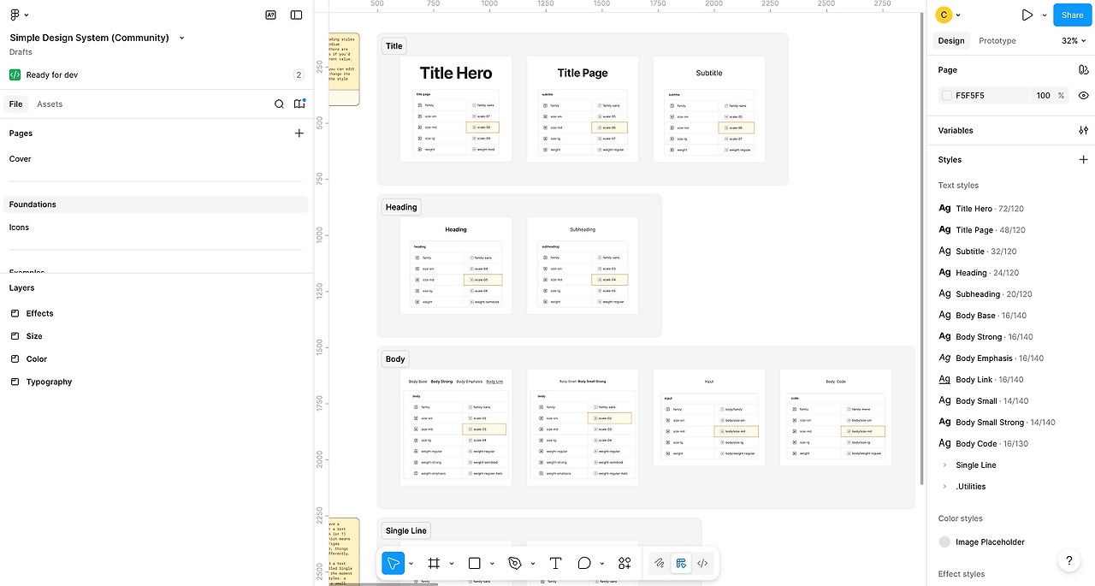Open file name dropdown chevron
The width and height of the screenshot is (1095, 586).
point(182,38)
